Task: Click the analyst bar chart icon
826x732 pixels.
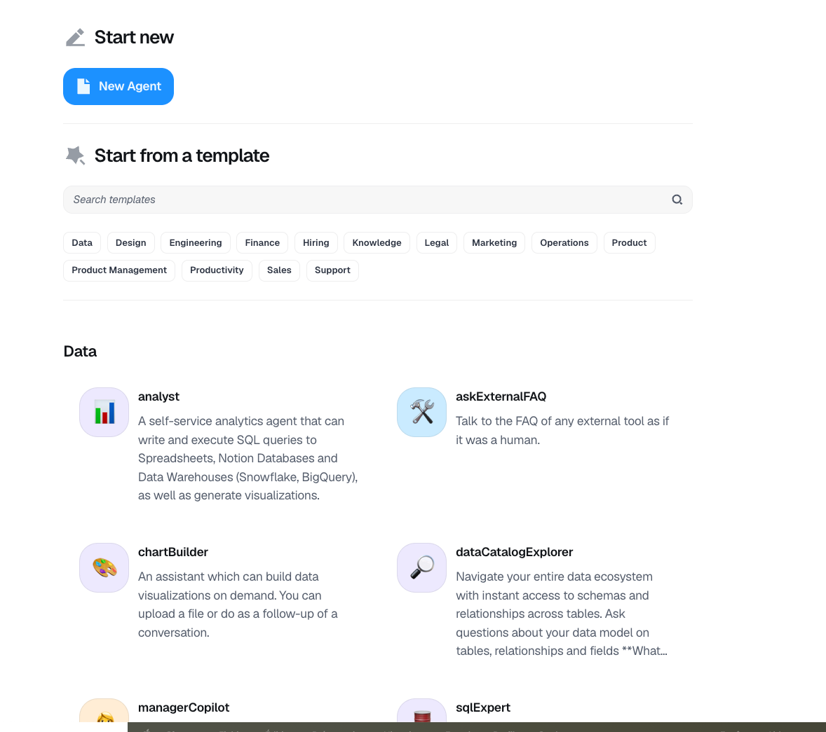Action: [104, 412]
